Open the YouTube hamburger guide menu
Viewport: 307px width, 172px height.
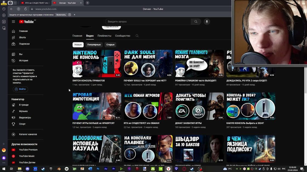click(13, 22)
